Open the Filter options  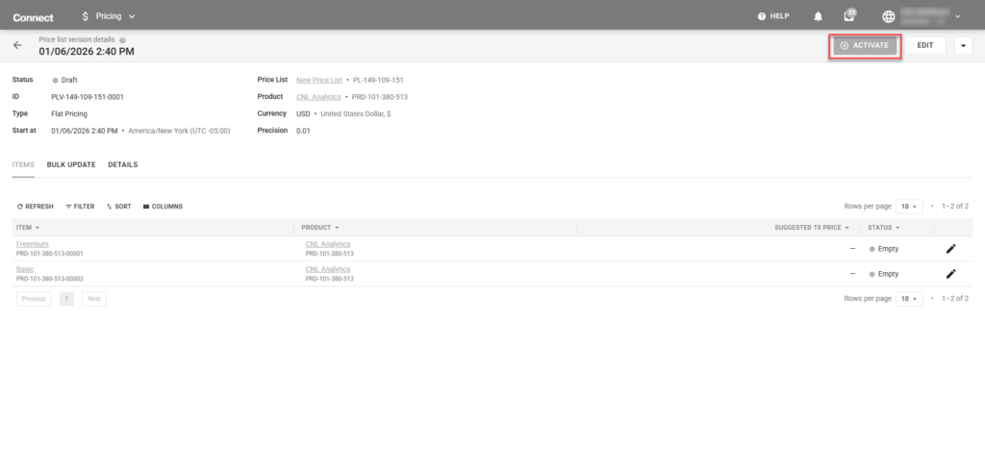click(x=80, y=207)
